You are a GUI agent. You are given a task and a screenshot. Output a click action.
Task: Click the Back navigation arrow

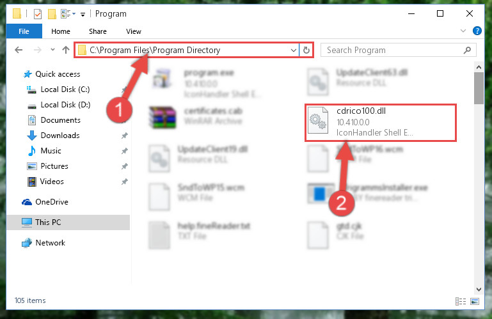[19, 50]
